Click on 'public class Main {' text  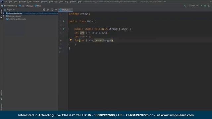[x=82, y=21]
